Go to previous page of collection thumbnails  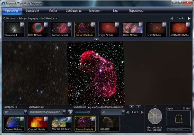point(171,19)
